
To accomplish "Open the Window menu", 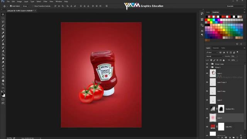I will [59, 2].
